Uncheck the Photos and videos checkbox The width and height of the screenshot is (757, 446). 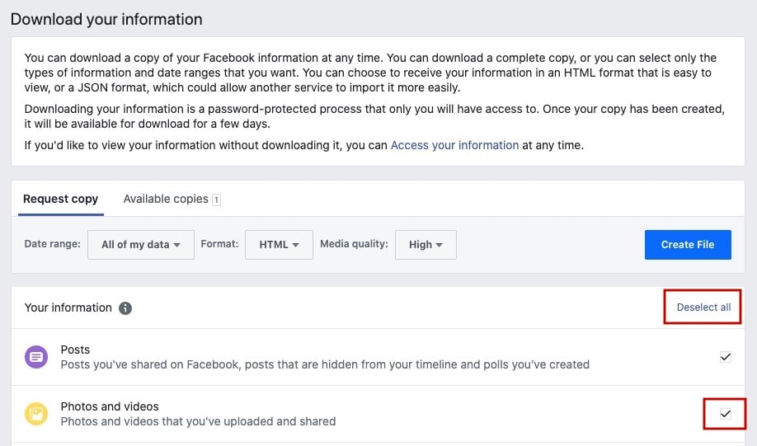(x=726, y=414)
